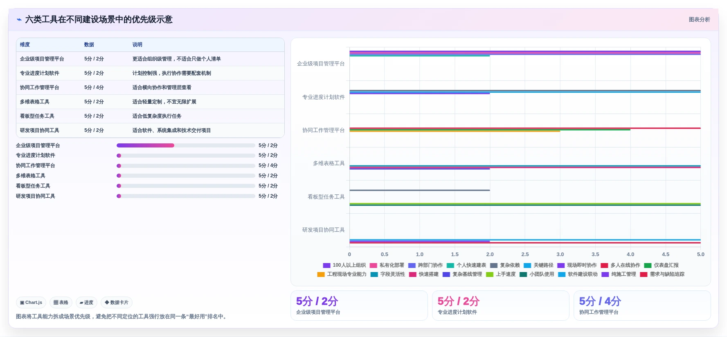Viewport: 727px width, 337px height.
Task: Click the title icon beside 六类工具在不同建设场景中的优先级示意
Action: (19, 20)
